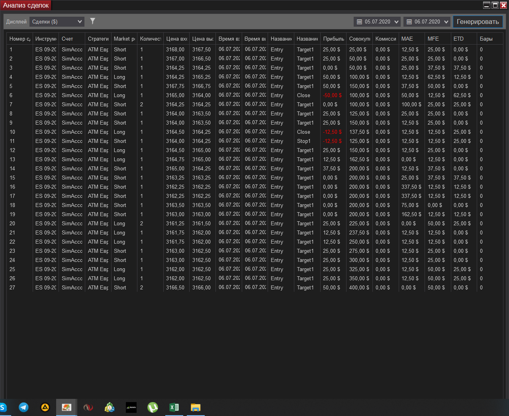Sort by the Market p column header
This screenshot has height=416, width=509.
coord(124,39)
